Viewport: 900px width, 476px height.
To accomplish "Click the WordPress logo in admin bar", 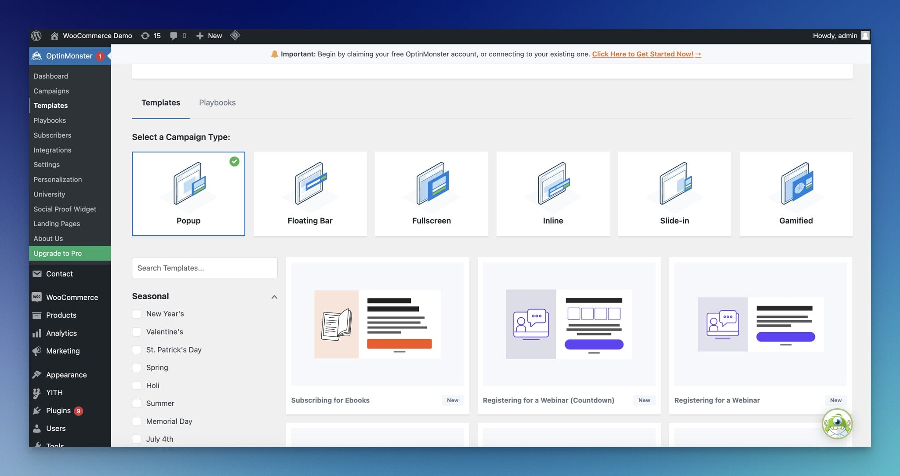I will (36, 36).
